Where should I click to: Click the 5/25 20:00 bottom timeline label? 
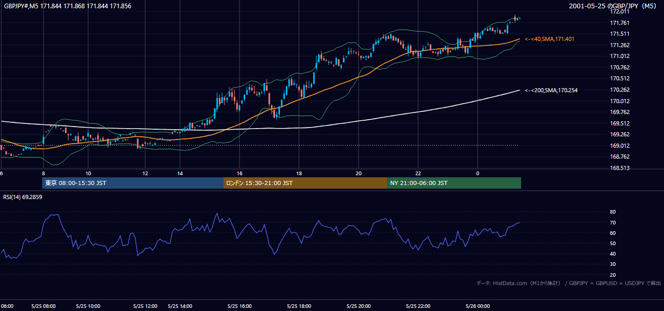coord(358,306)
